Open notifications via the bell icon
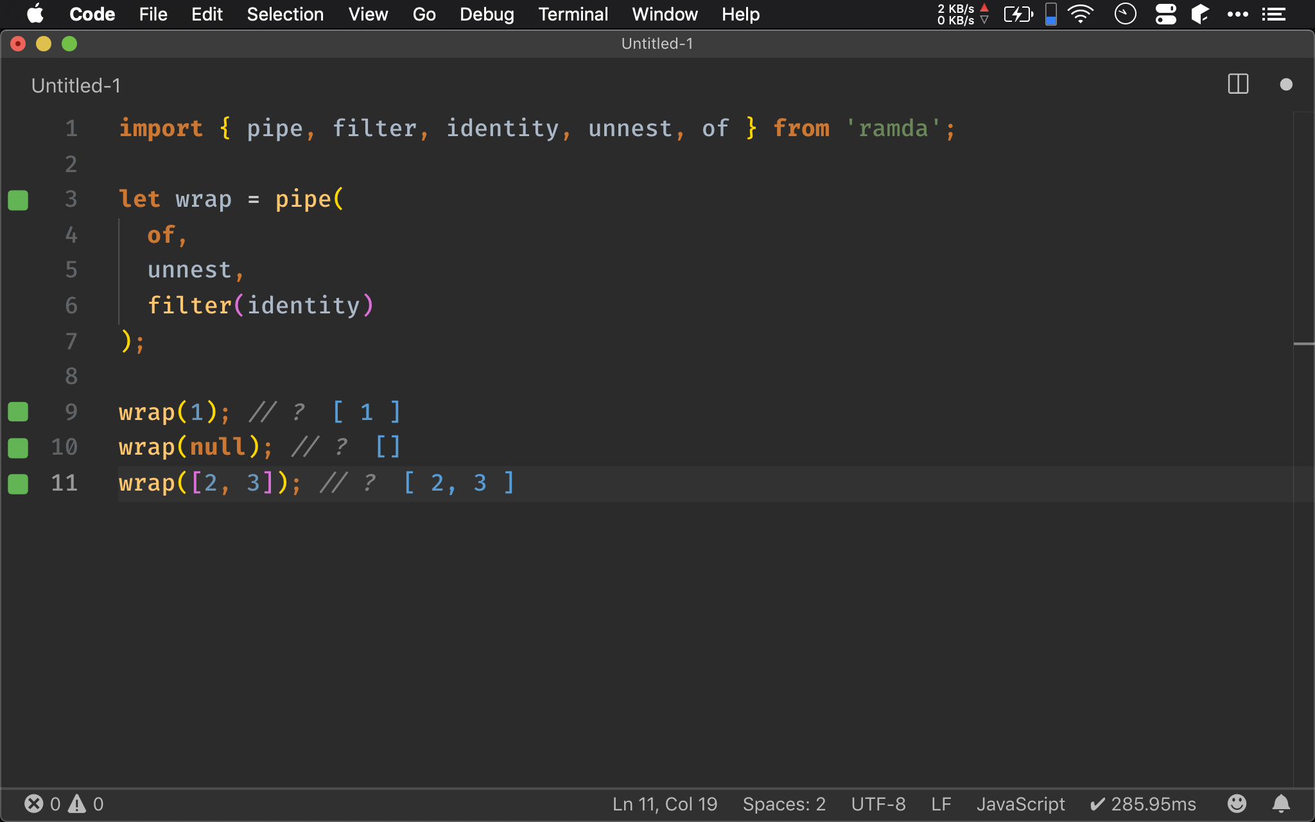Image resolution: width=1315 pixels, height=822 pixels. point(1281,803)
